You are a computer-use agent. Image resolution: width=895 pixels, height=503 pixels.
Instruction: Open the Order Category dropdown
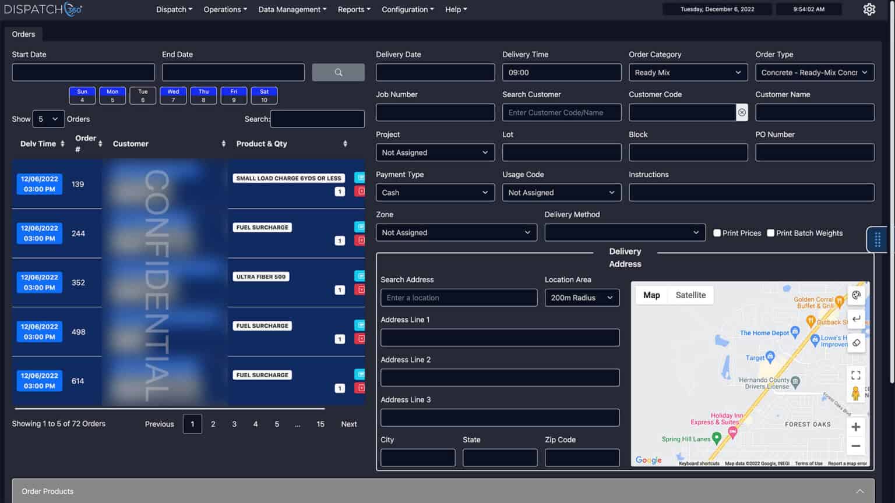click(x=688, y=72)
